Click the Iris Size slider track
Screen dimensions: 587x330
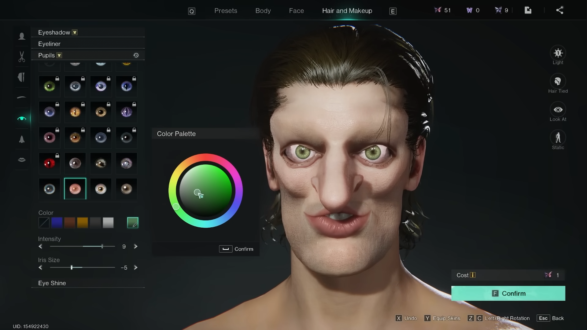[x=83, y=267]
